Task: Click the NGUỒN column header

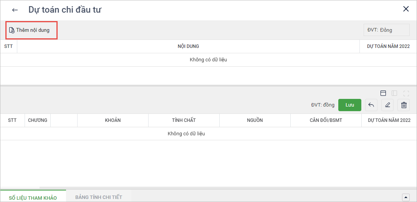Action: point(255,120)
